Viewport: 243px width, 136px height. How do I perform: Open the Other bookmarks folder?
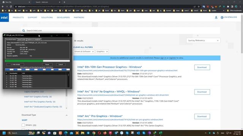tap(234, 11)
